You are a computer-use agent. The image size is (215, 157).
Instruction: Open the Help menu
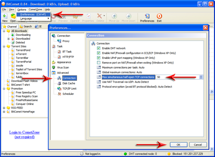47,9
